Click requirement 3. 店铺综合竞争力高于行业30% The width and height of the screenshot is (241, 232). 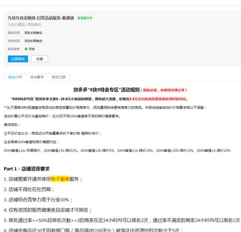pos(38,200)
